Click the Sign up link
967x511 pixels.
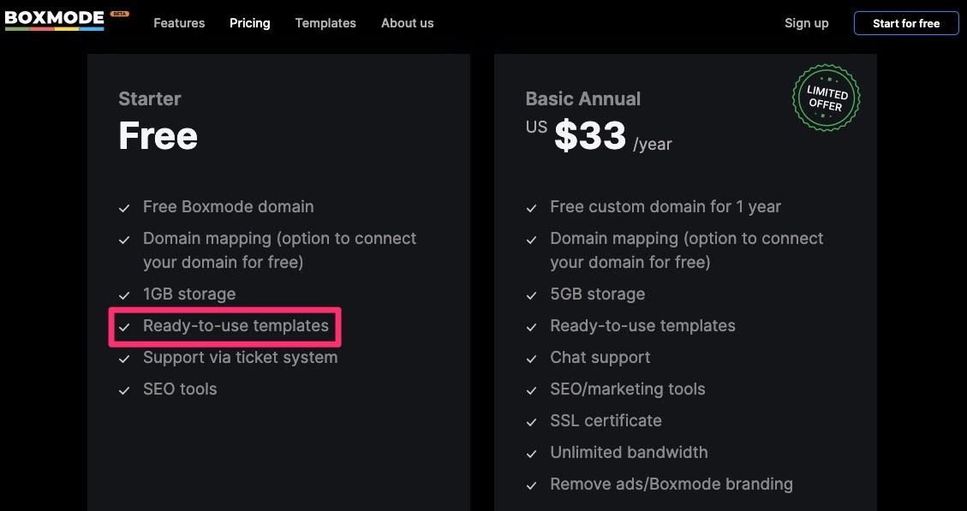tap(807, 23)
